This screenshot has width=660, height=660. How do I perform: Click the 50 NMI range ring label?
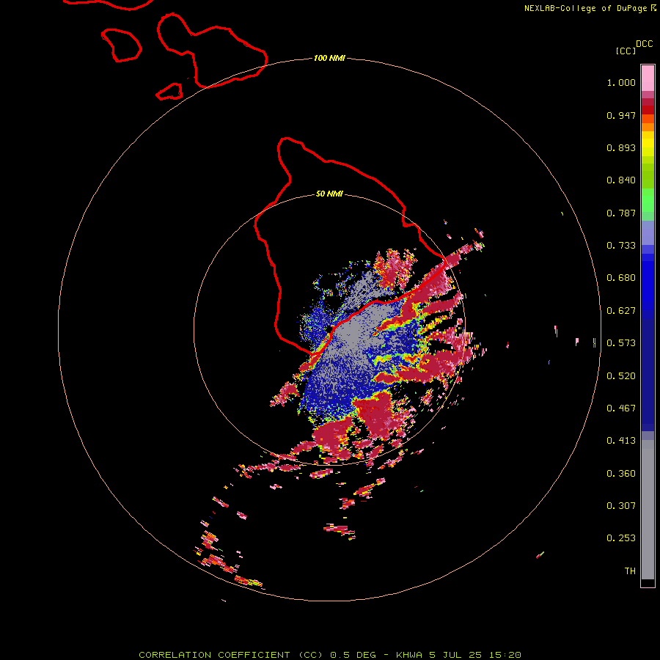[x=329, y=194]
